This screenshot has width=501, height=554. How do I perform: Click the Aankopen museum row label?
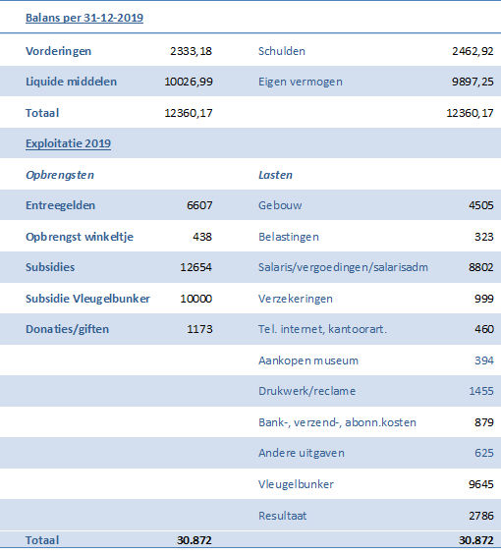coord(308,360)
